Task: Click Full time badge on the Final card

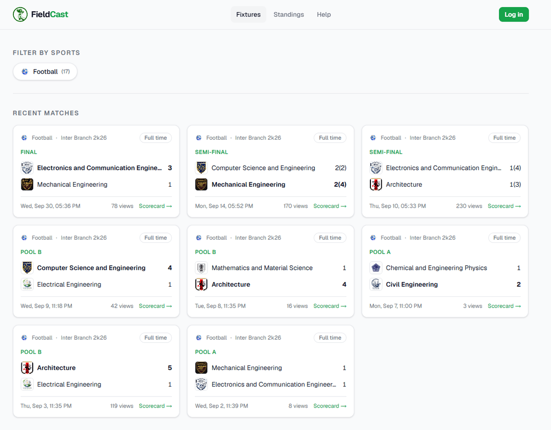Action: [156, 138]
